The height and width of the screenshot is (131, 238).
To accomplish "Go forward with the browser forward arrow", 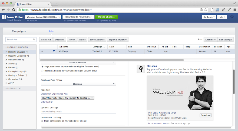I will [x=8, y=10].
